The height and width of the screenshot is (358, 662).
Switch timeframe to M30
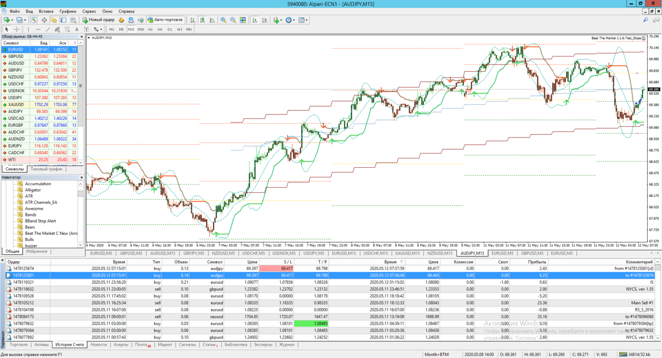141,29
